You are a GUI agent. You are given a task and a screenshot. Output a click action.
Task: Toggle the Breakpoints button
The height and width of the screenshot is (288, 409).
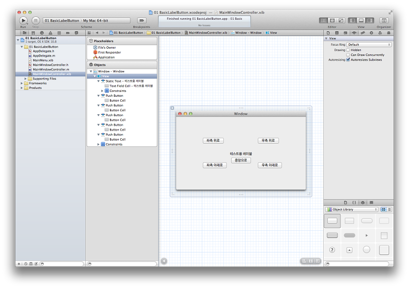point(141,20)
